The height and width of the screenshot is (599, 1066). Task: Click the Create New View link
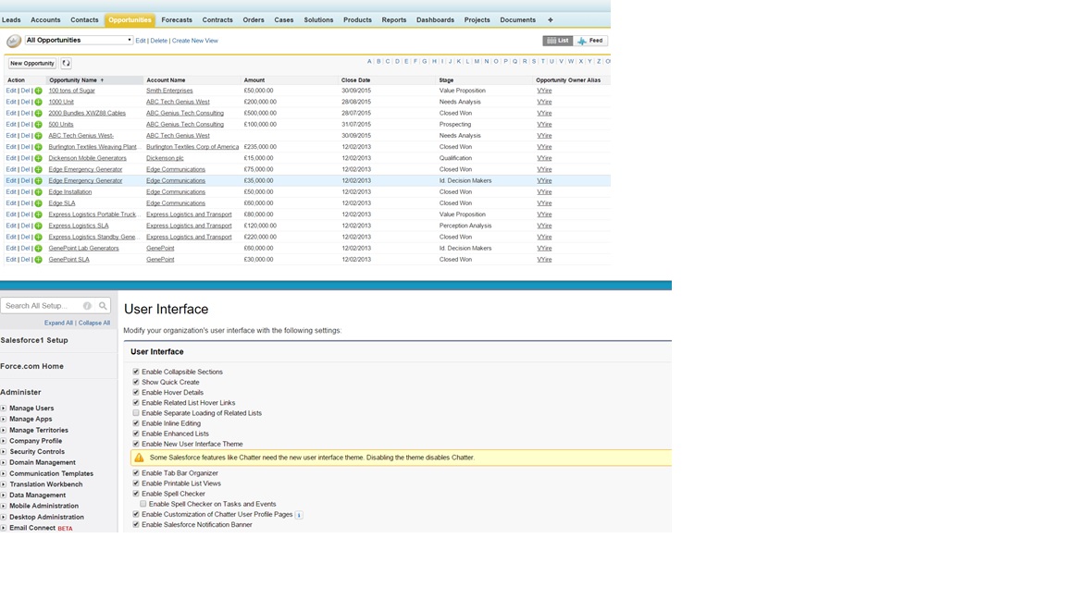click(x=195, y=41)
